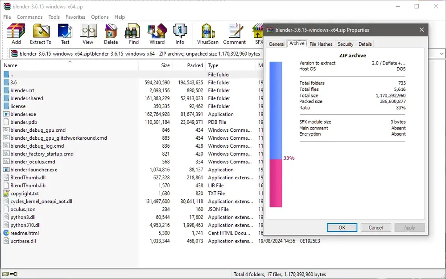Screen dimensions: 446x279
Task: Click the parent folder '..' icon
Action: pos(6,75)
